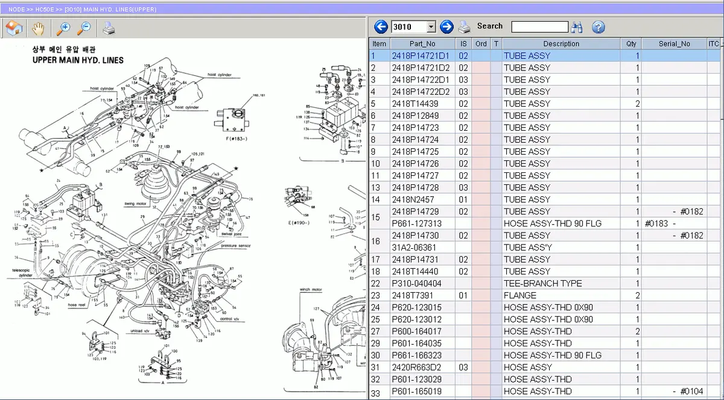Screen dimensions: 724x400
Task: Print the diagram with printer icon
Action: (x=108, y=28)
